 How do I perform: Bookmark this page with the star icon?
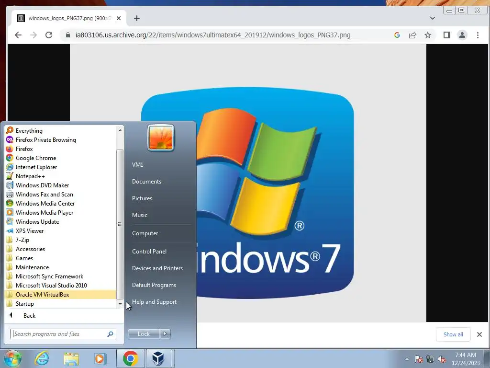(x=428, y=35)
